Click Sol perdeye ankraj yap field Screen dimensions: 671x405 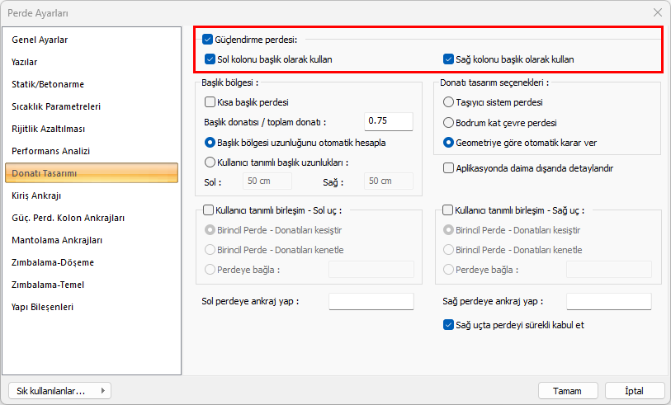click(x=371, y=301)
